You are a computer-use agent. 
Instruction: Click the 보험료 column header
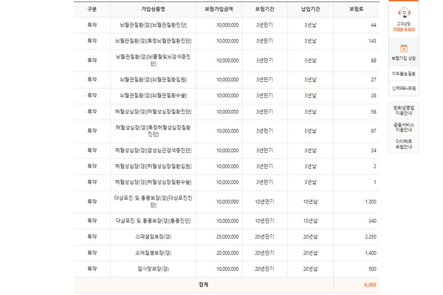357,9
